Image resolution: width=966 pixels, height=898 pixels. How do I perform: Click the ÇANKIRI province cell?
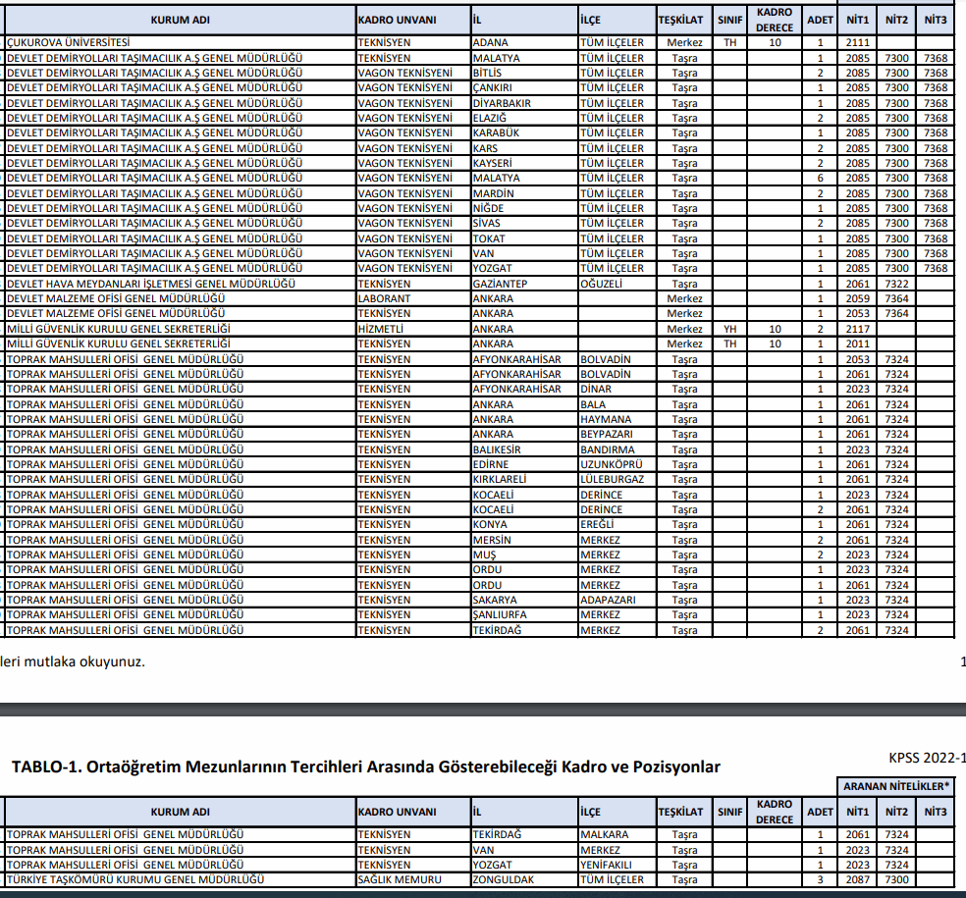[x=524, y=87]
